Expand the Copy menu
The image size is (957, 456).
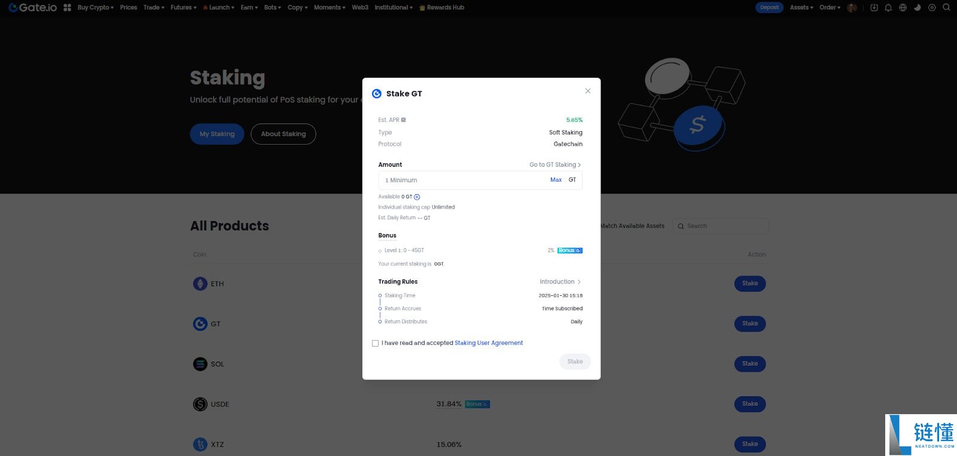298,8
